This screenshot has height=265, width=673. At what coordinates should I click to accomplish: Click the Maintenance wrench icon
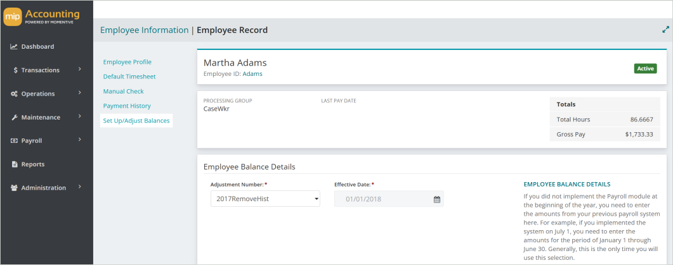pos(14,117)
